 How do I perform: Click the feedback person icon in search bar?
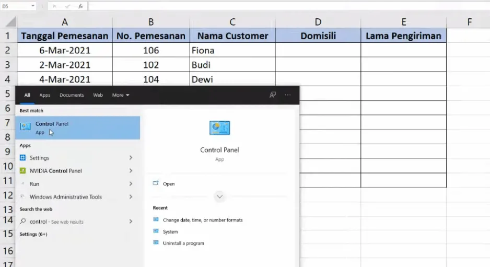pos(273,95)
